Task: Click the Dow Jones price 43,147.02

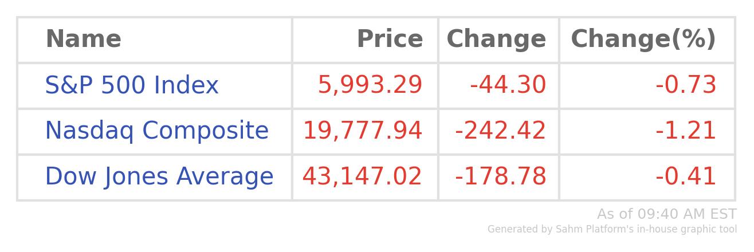Action: tap(362, 177)
